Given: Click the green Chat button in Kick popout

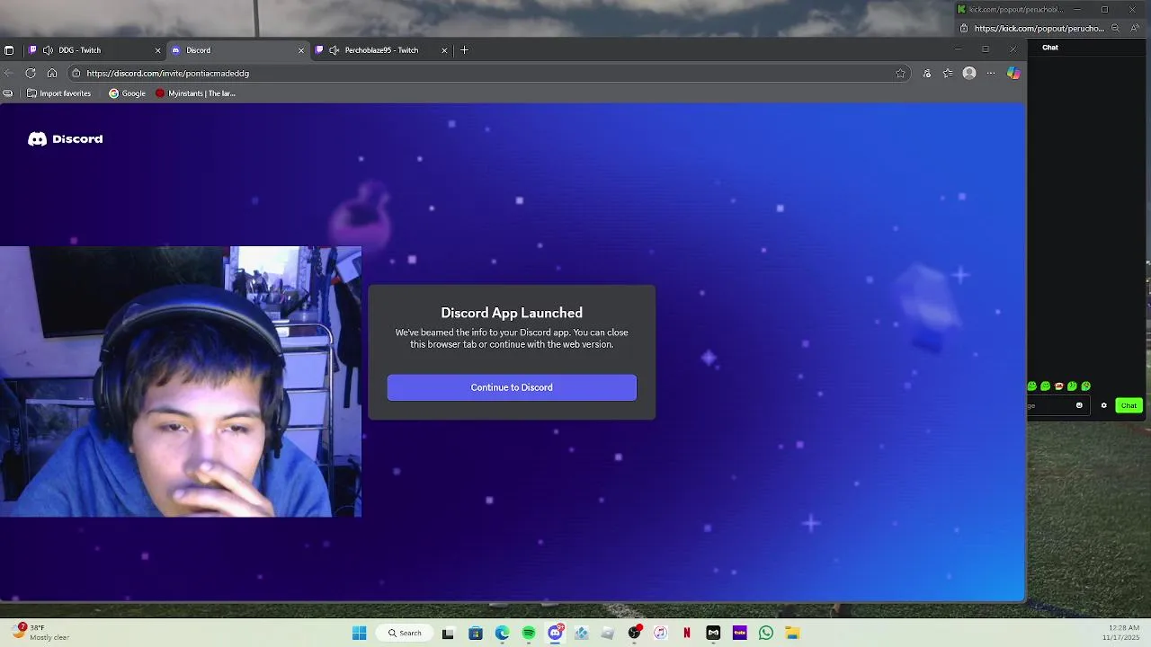Looking at the screenshot, I should [x=1129, y=405].
